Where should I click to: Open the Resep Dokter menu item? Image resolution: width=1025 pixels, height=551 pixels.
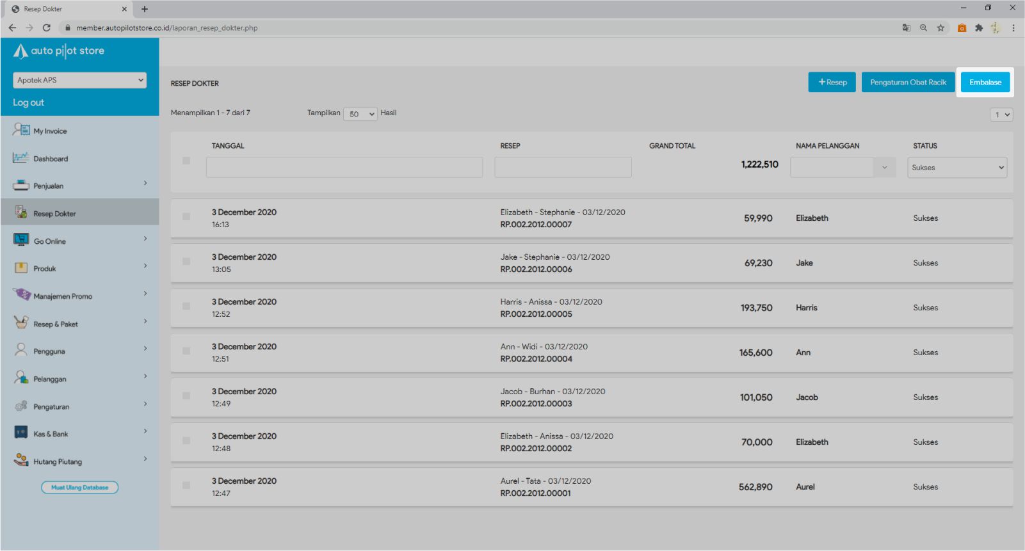click(54, 214)
